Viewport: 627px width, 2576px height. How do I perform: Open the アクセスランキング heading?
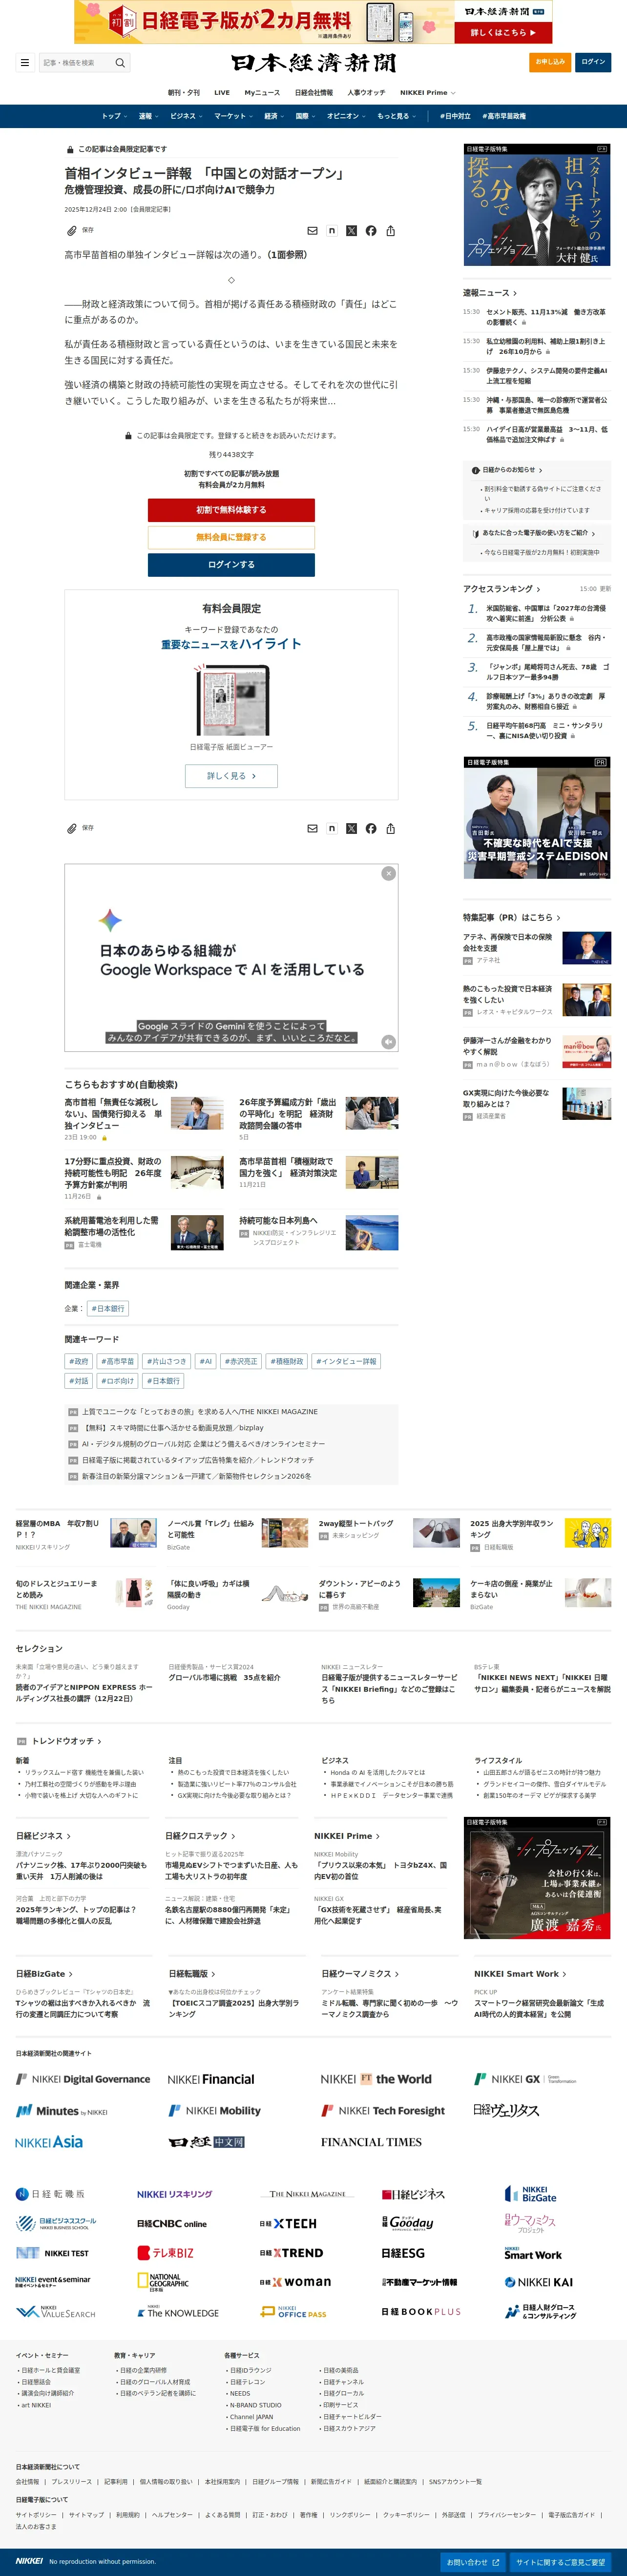click(501, 589)
